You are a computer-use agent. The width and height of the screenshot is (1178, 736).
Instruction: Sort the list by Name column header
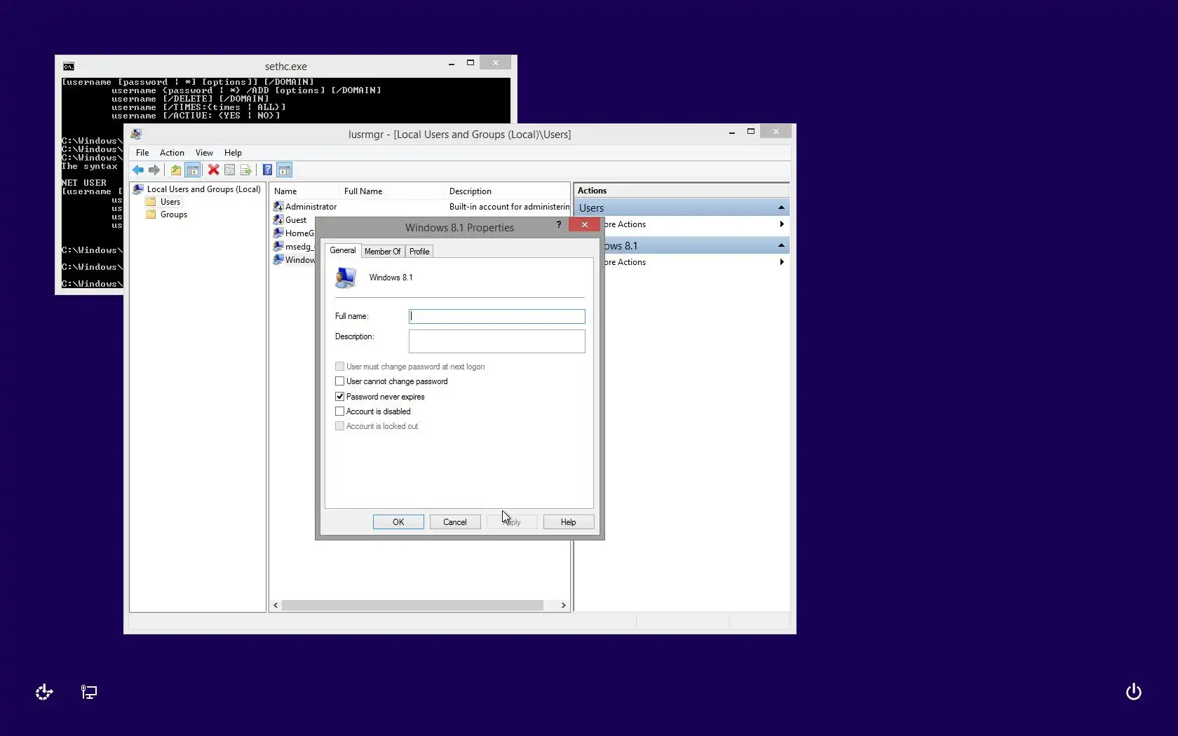pos(304,191)
